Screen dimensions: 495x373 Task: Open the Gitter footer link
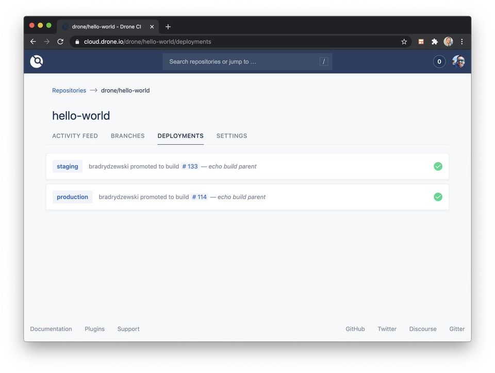coord(457,329)
